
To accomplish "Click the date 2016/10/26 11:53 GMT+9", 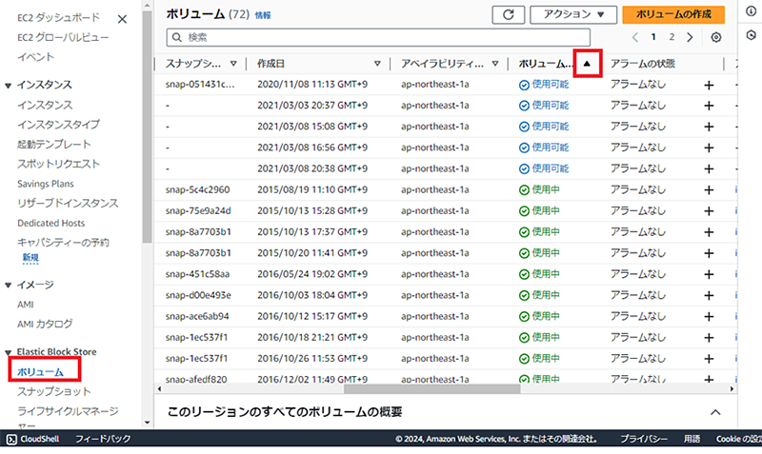I will click(312, 358).
